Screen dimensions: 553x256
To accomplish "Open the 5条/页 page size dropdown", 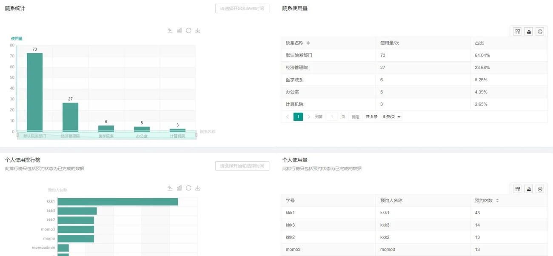I will 391,117.
